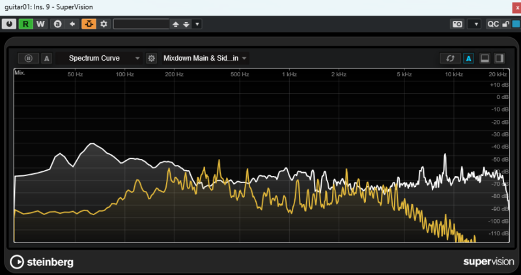Click the 20 kHz frequency label
Viewport: 521px width, 275px height.
click(x=498, y=74)
